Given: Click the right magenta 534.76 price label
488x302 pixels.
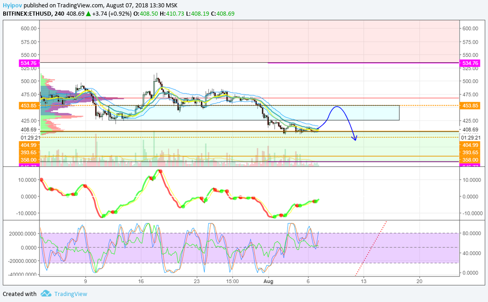Looking at the screenshot, I should 470,63.
